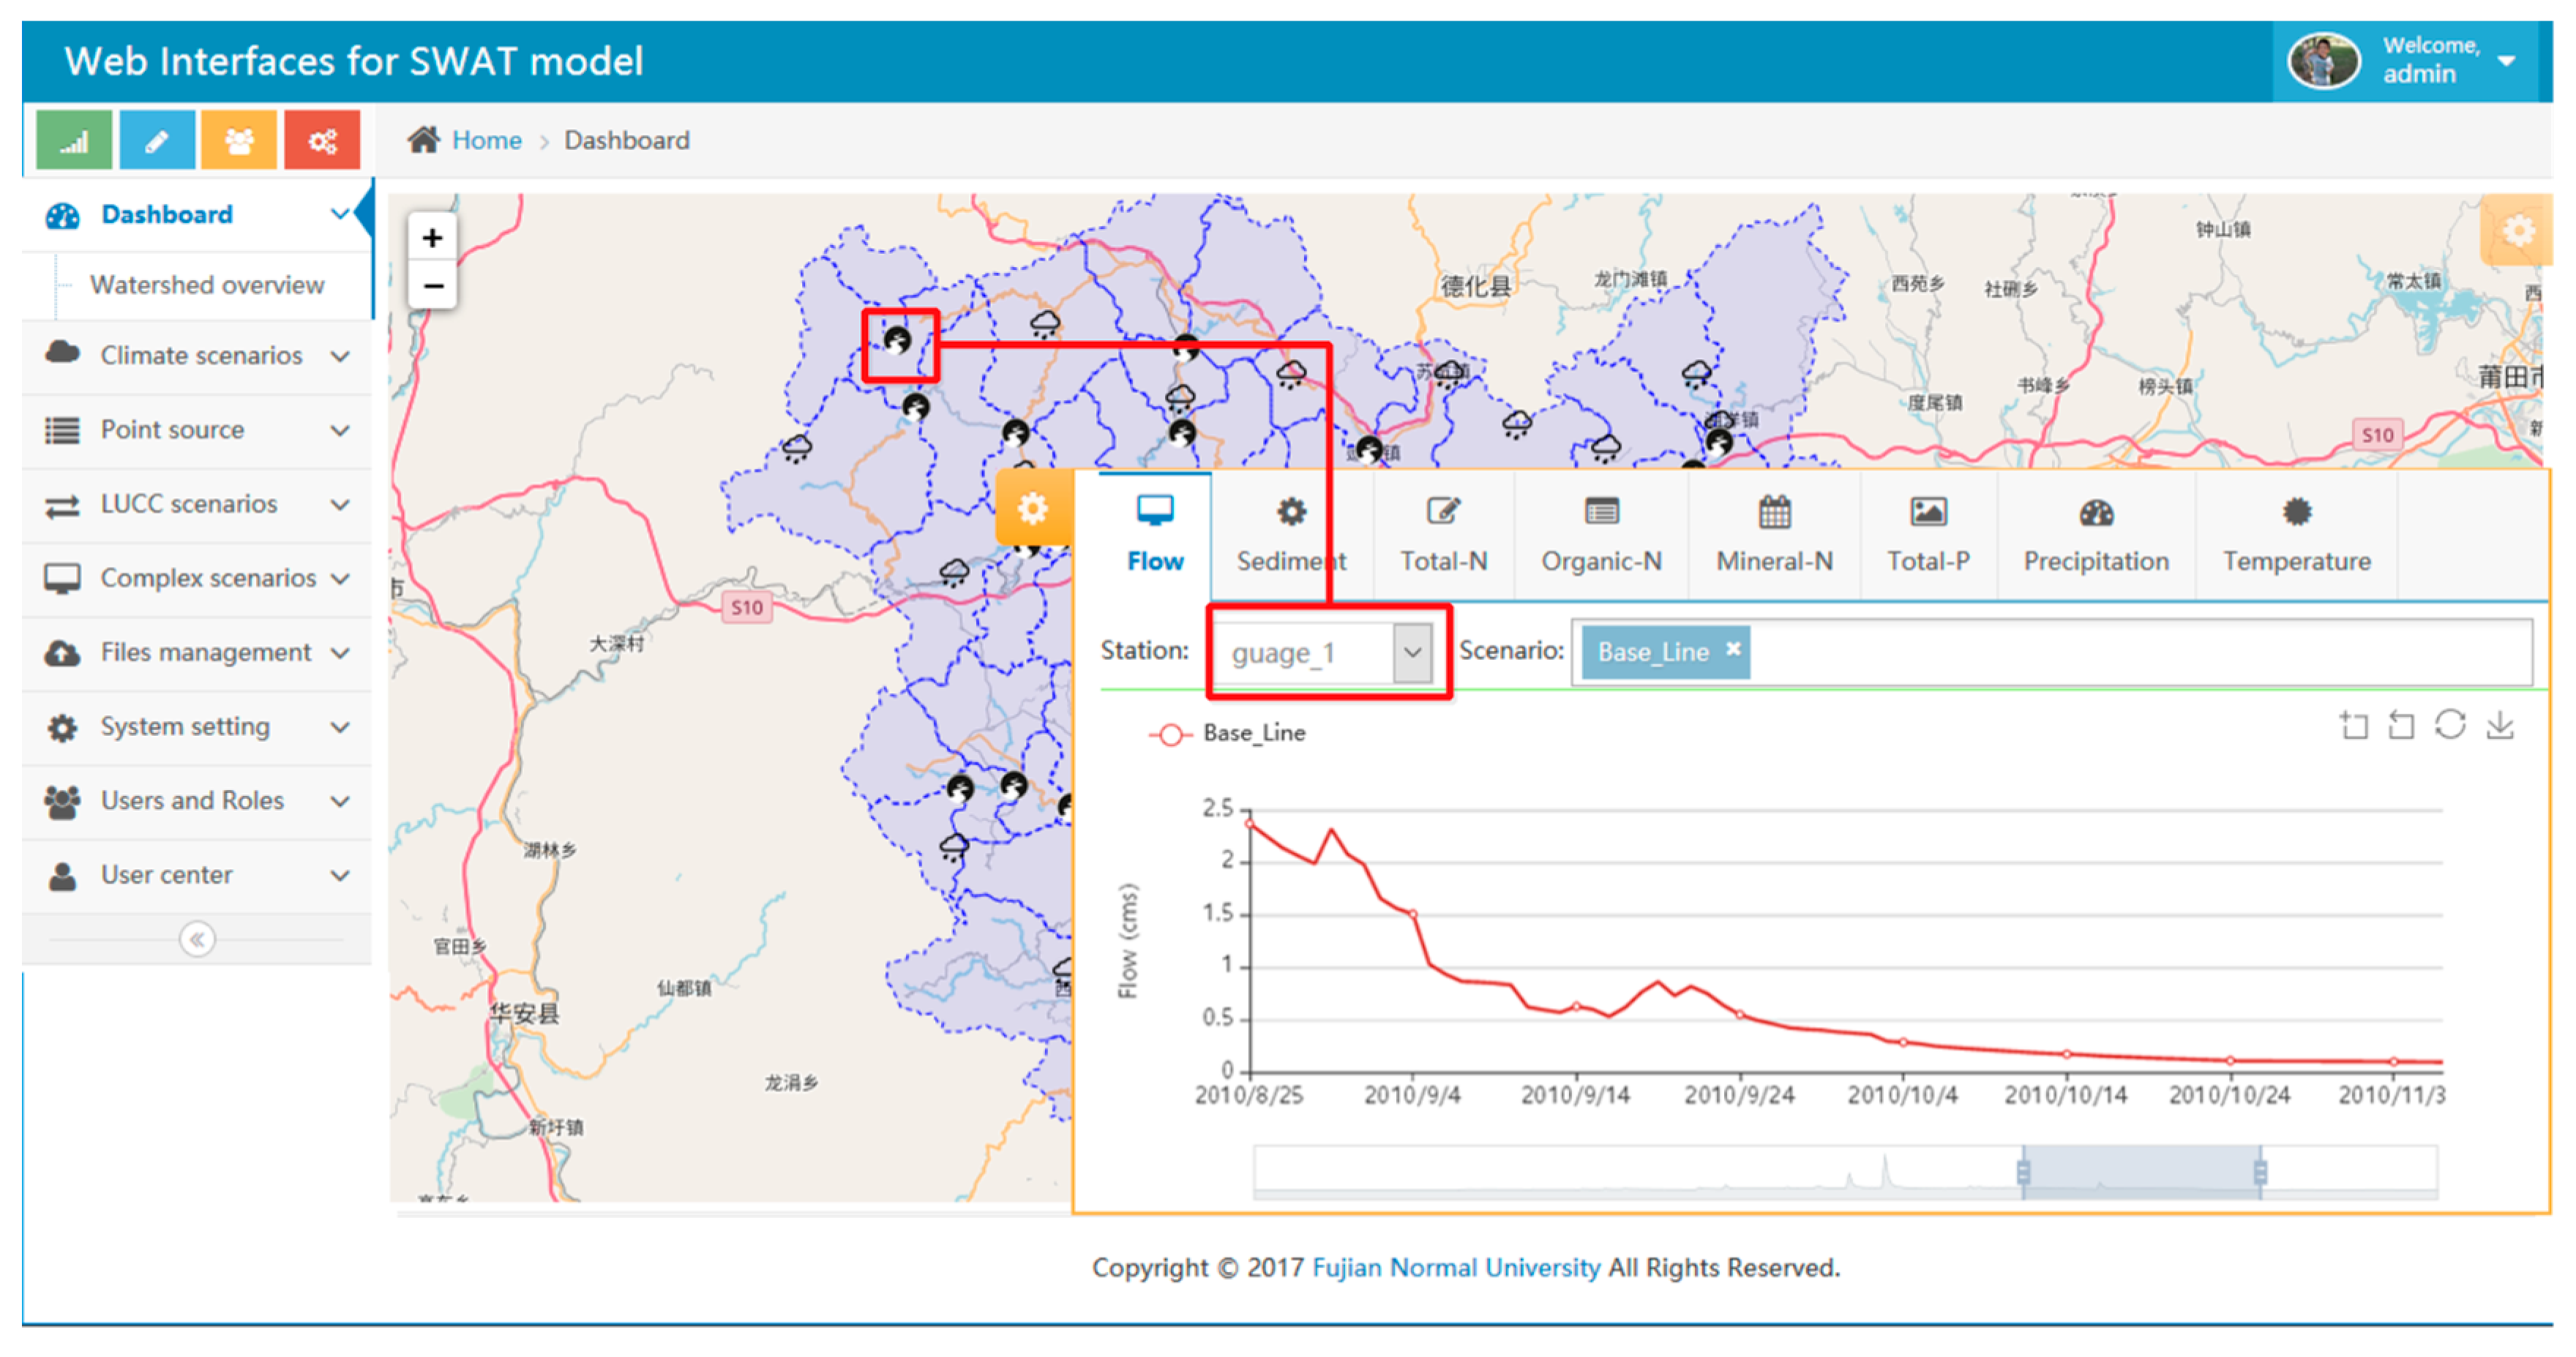
Task: Click orange gear panel toggle beside Flow tab
Action: [x=1032, y=508]
